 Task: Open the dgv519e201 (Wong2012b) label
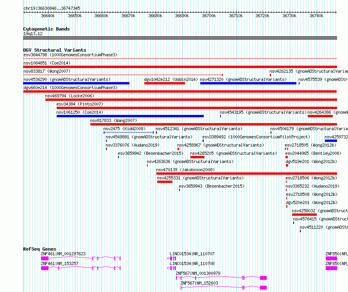pos(311,161)
